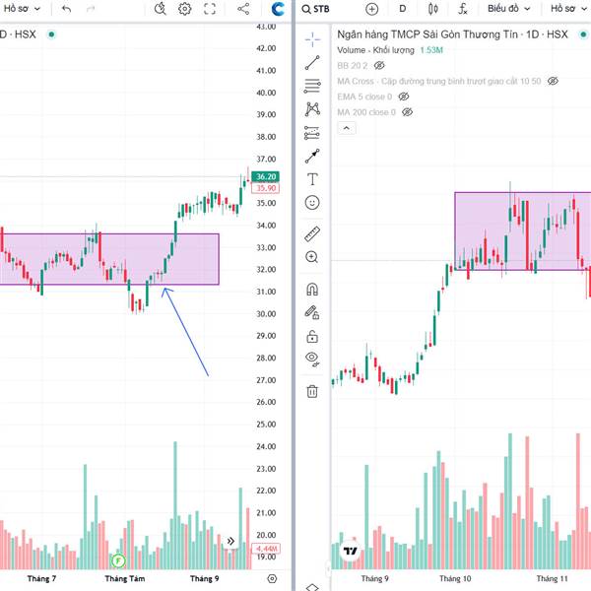The width and height of the screenshot is (591, 591).
Task: Click Tháng 11 time axis label
Action: [x=553, y=578]
